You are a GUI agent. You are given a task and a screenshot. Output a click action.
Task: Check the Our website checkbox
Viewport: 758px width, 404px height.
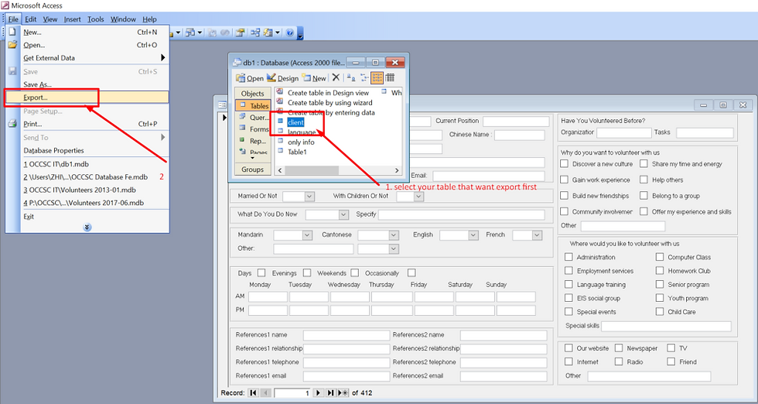point(569,348)
